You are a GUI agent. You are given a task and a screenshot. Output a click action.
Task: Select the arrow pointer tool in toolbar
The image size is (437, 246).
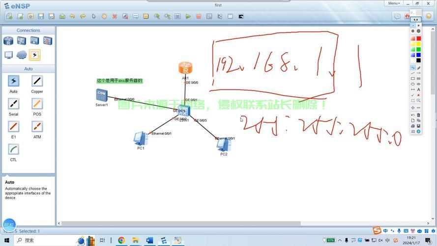click(x=93, y=16)
